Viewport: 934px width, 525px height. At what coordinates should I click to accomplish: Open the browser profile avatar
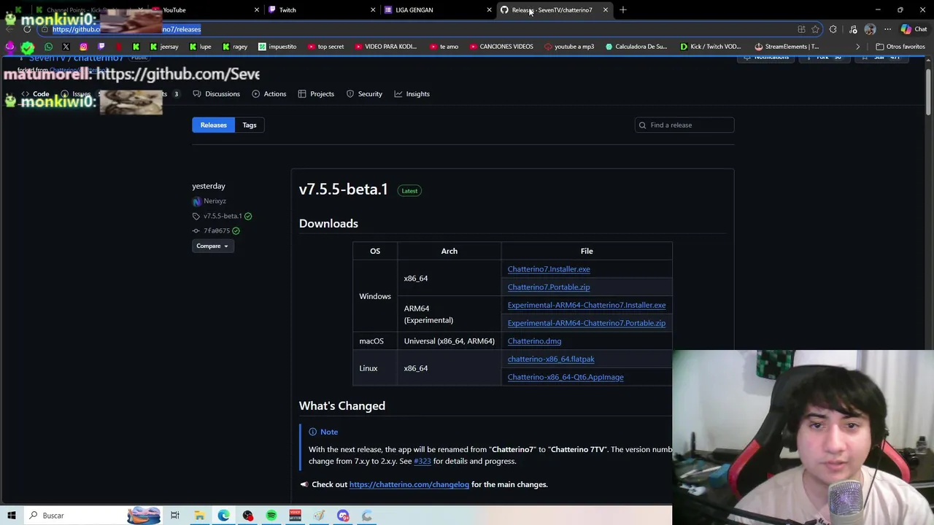pos(870,29)
